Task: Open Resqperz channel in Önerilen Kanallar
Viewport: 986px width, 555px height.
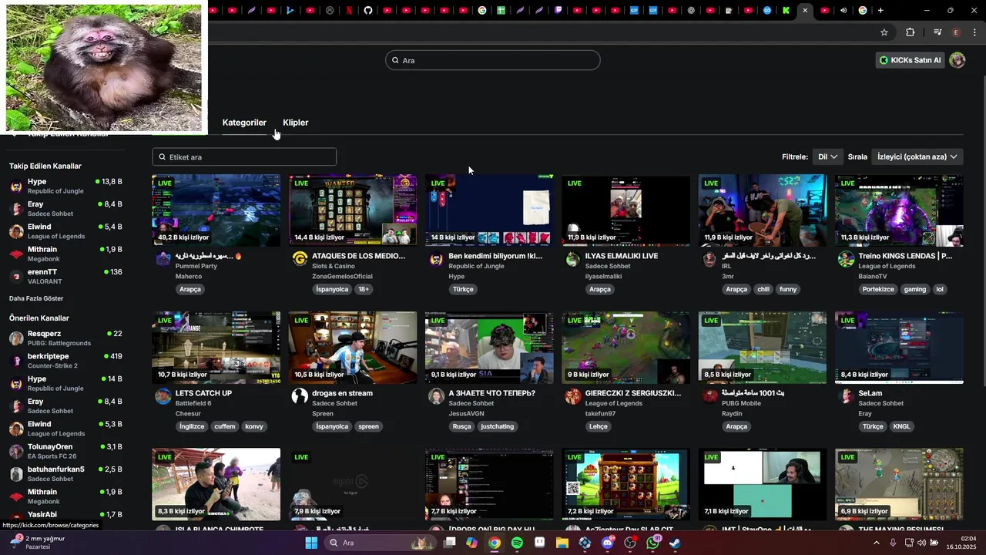Action: pos(65,338)
